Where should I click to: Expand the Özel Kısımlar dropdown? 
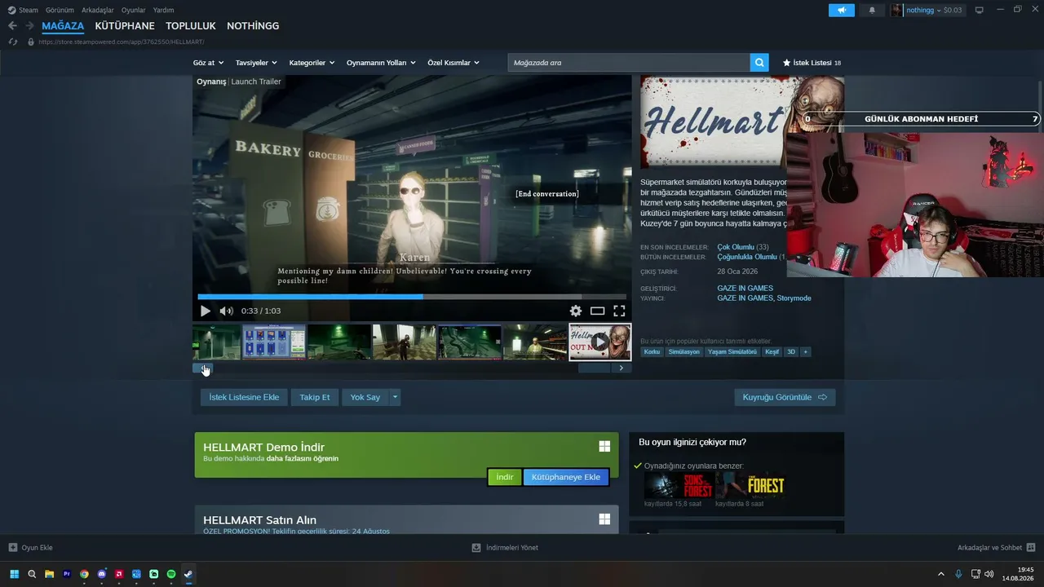coord(453,63)
